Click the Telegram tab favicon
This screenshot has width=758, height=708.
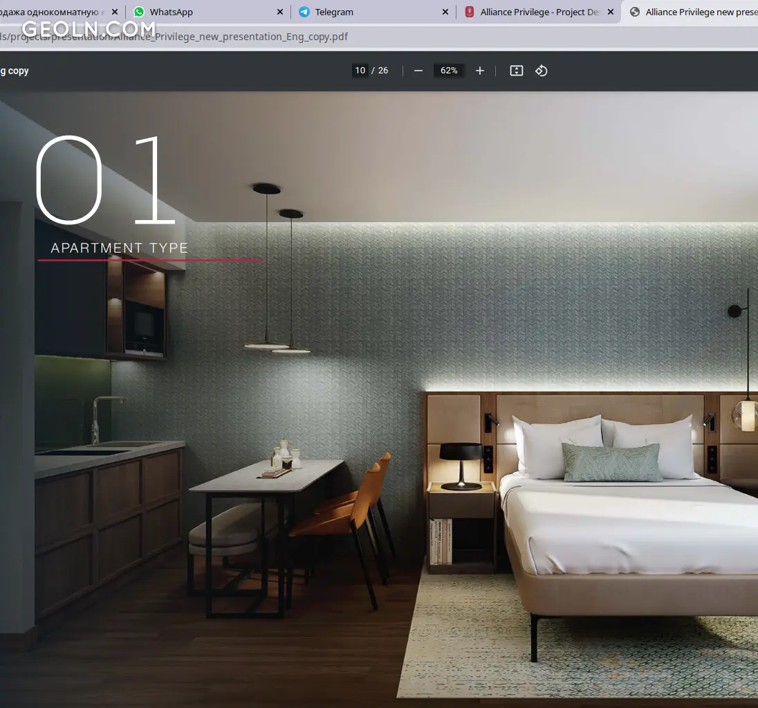click(304, 12)
